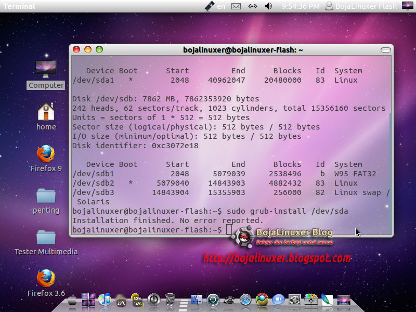Launch the iTunes music icon in dock
This screenshot has height=312, width=416.
point(105,300)
